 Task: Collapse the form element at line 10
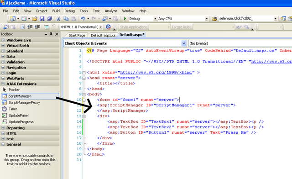(84, 100)
